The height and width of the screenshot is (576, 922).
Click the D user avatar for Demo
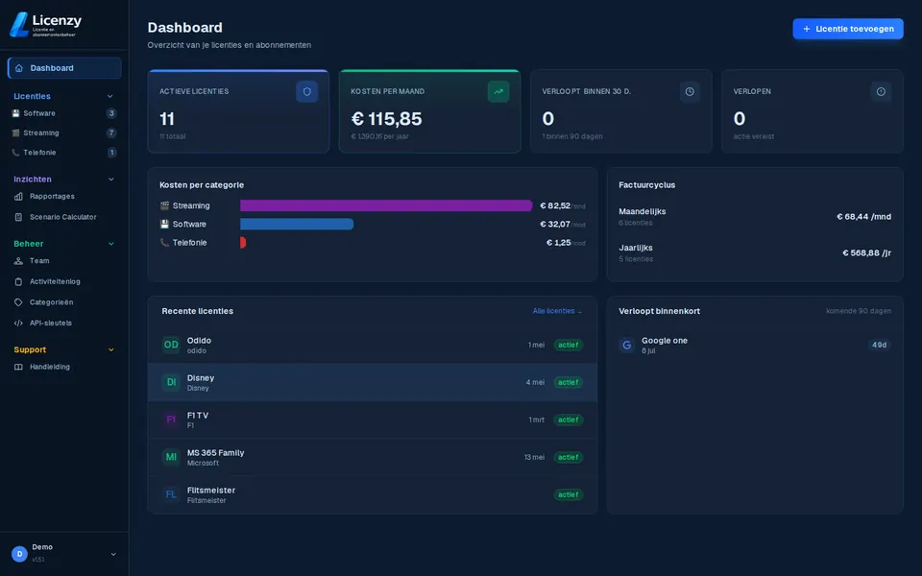(x=19, y=554)
